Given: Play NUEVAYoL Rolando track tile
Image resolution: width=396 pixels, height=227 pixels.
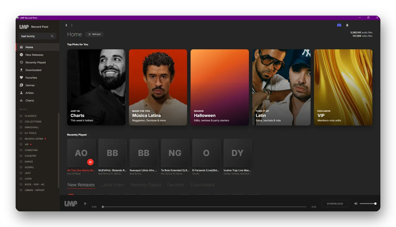Looking at the screenshot, I should (113, 153).
